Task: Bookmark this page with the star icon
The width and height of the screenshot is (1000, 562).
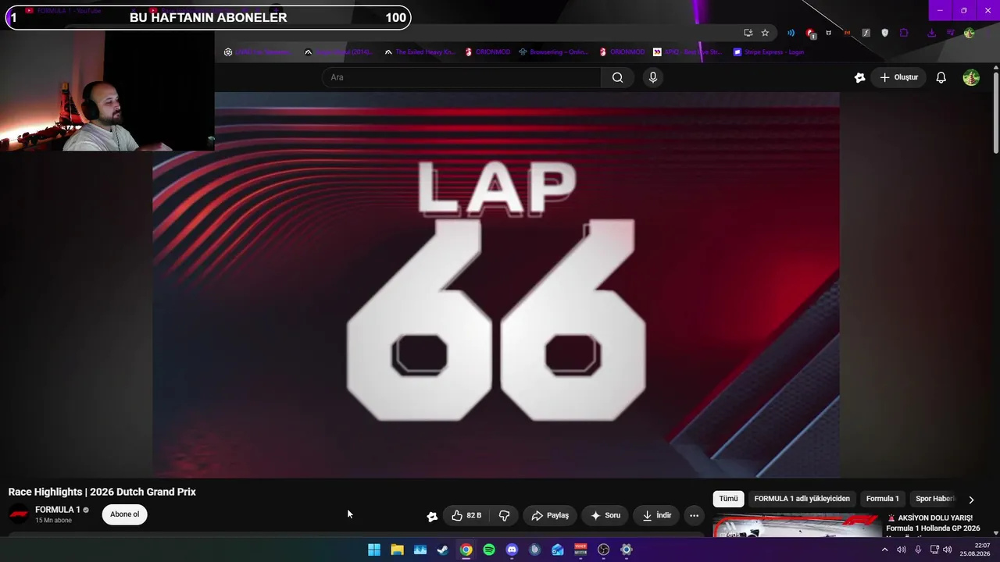Action: 765,33
